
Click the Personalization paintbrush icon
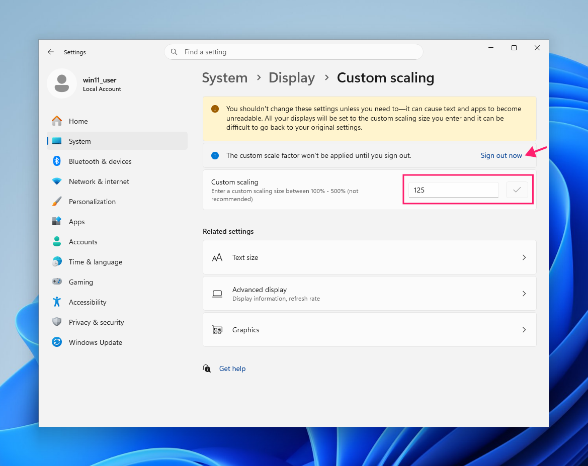(x=57, y=202)
